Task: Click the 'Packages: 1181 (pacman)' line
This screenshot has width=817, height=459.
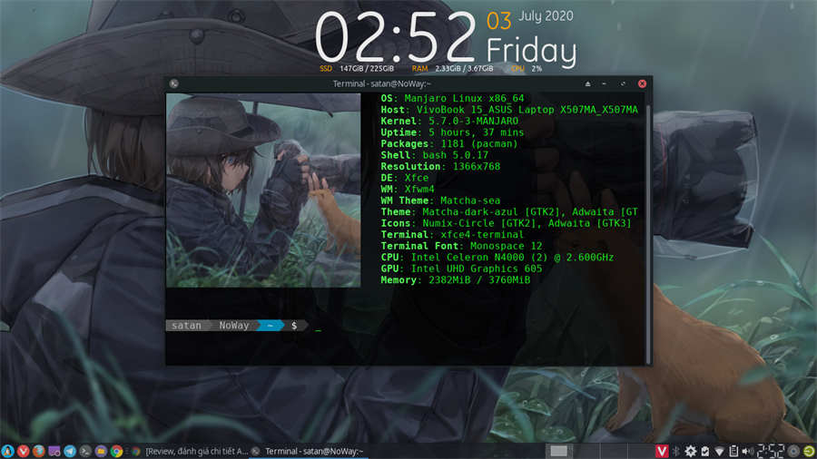Action: point(449,144)
